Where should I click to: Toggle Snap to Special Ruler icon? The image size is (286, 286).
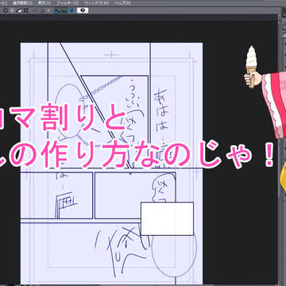click(x=64, y=10)
